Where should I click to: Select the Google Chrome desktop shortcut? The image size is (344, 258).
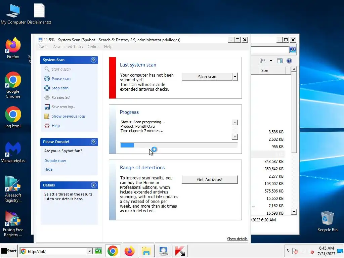click(13, 85)
